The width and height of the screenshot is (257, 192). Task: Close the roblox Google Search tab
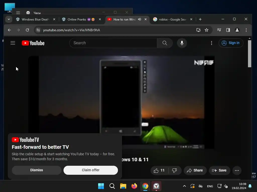coord(191,19)
